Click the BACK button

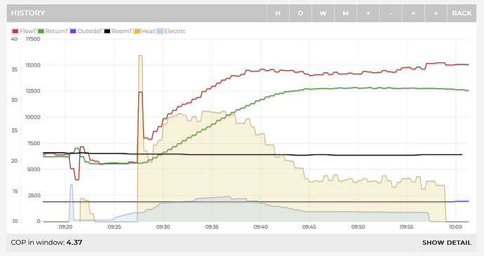pyautogui.click(x=462, y=13)
